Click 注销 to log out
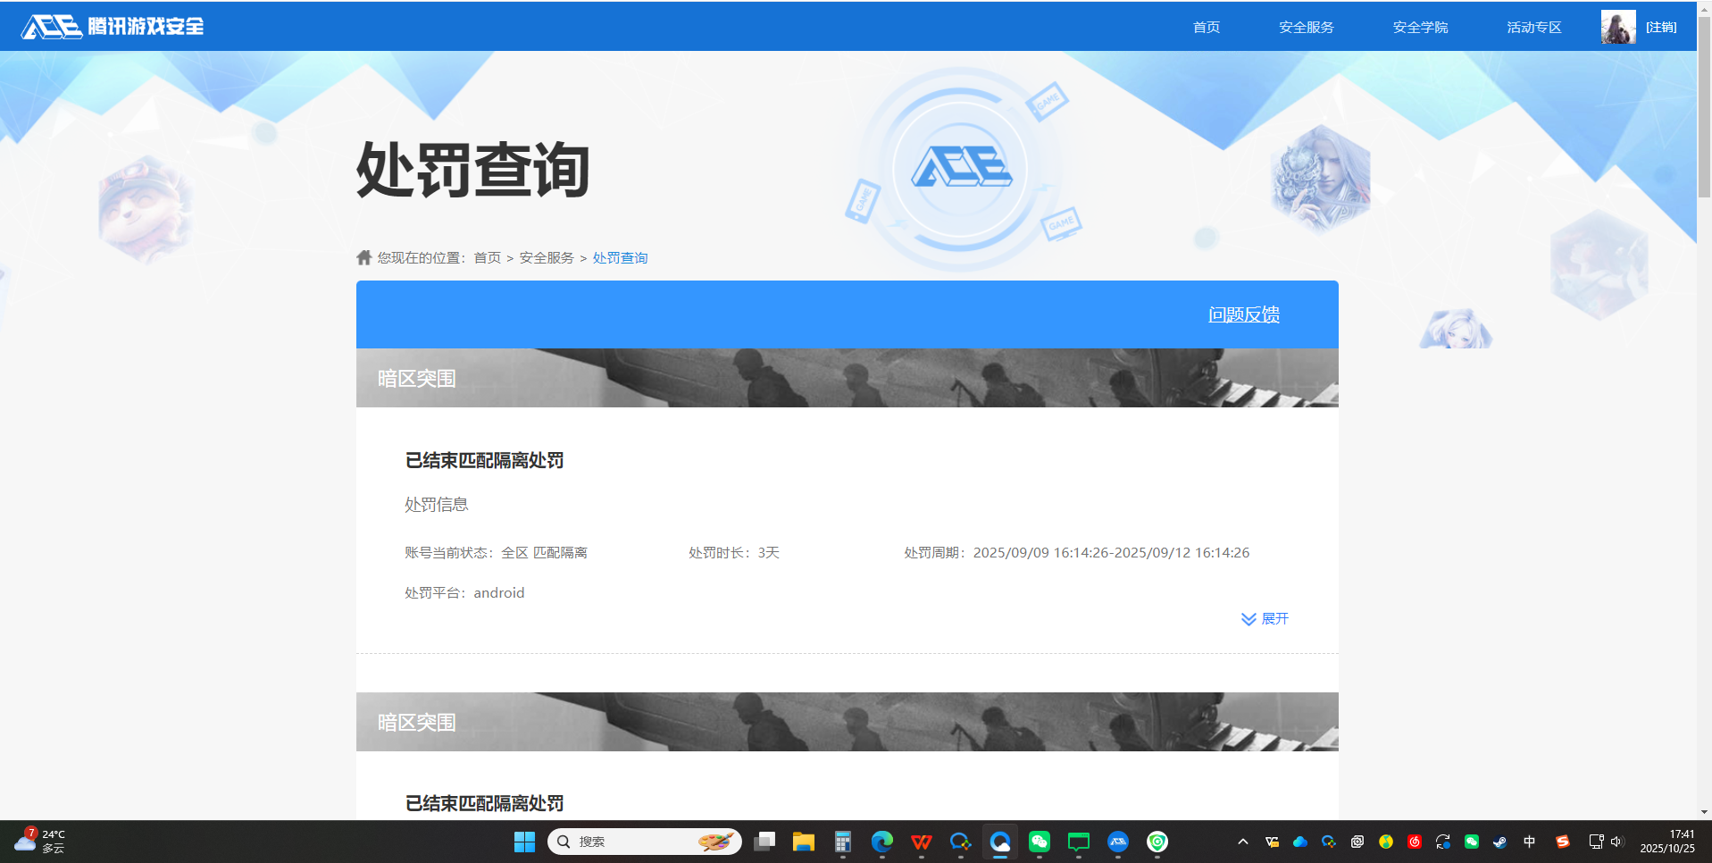 click(1662, 26)
